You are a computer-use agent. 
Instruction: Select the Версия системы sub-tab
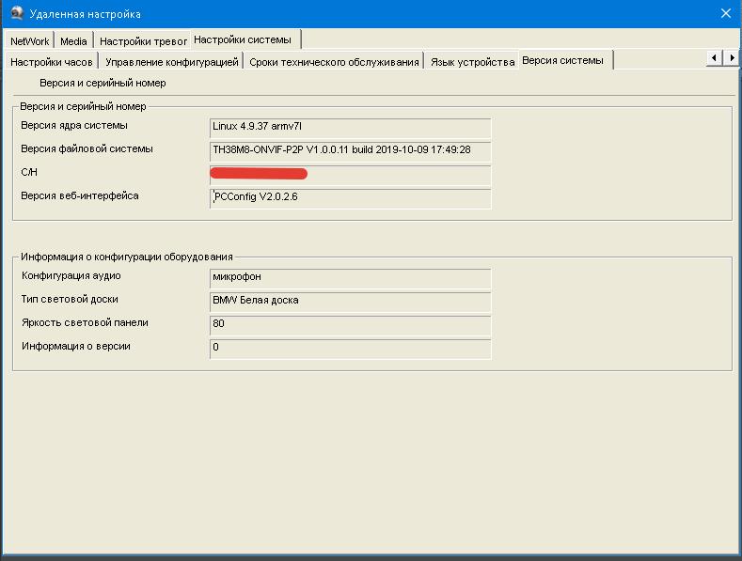click(x=562, y=60)
